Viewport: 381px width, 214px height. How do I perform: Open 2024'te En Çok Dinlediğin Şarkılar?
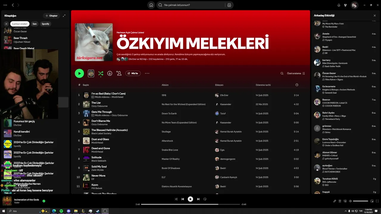[x=36, y=144]
